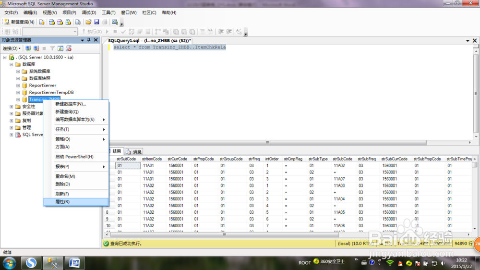The height and width of the screenshot is (270, 480).
Task: Select the ReportServerTempDB database
Action: coord(51,93)
